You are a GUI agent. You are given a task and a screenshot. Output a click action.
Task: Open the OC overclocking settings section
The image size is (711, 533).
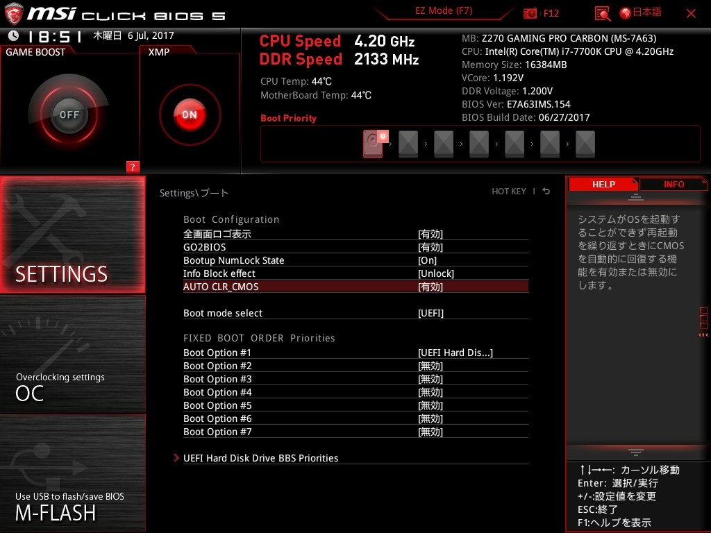click(72, 355)
